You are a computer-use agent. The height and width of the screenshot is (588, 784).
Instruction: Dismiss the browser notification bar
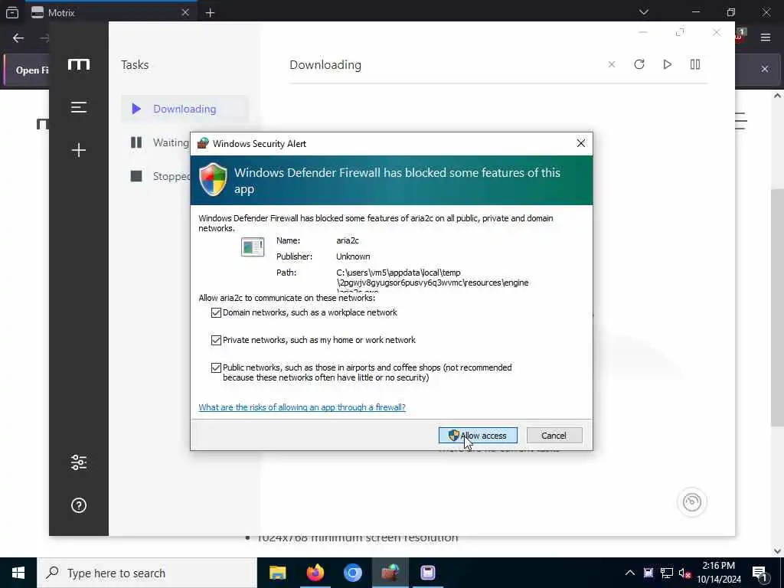coord(765,69)
